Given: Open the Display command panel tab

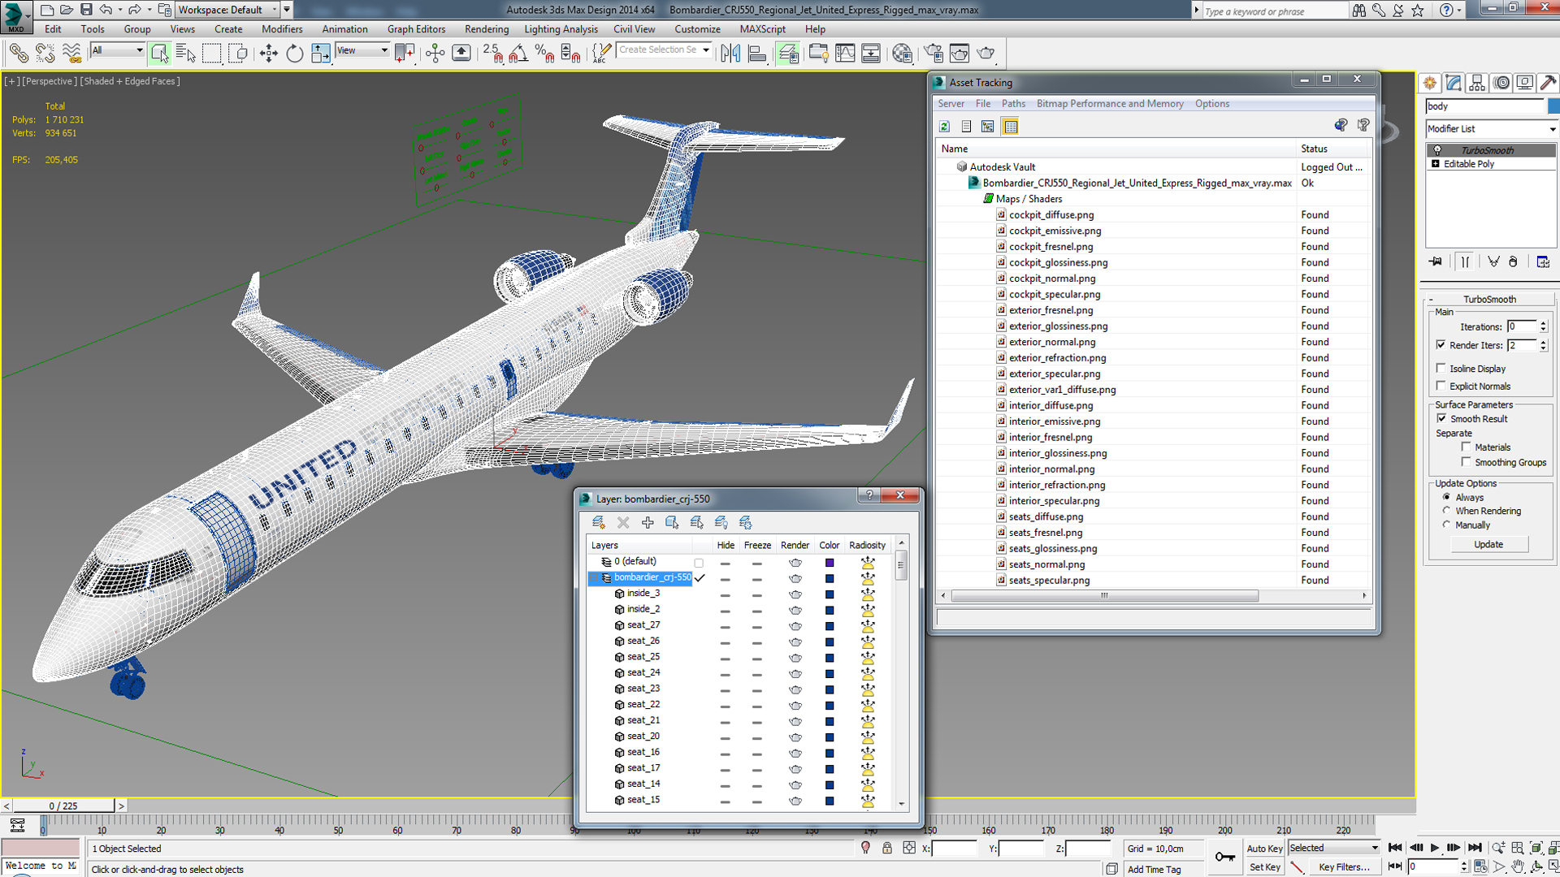Looking at the screenshot, I should pyautogui.click(x=1525, y=83).
